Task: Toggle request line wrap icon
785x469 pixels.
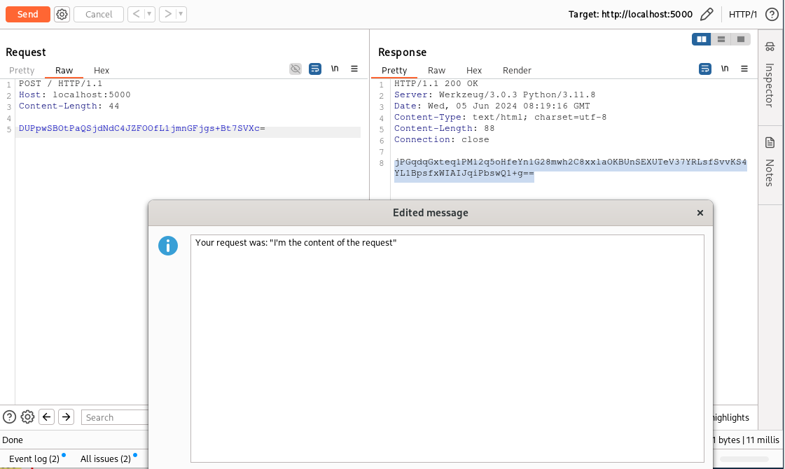Action: (315, 69)
